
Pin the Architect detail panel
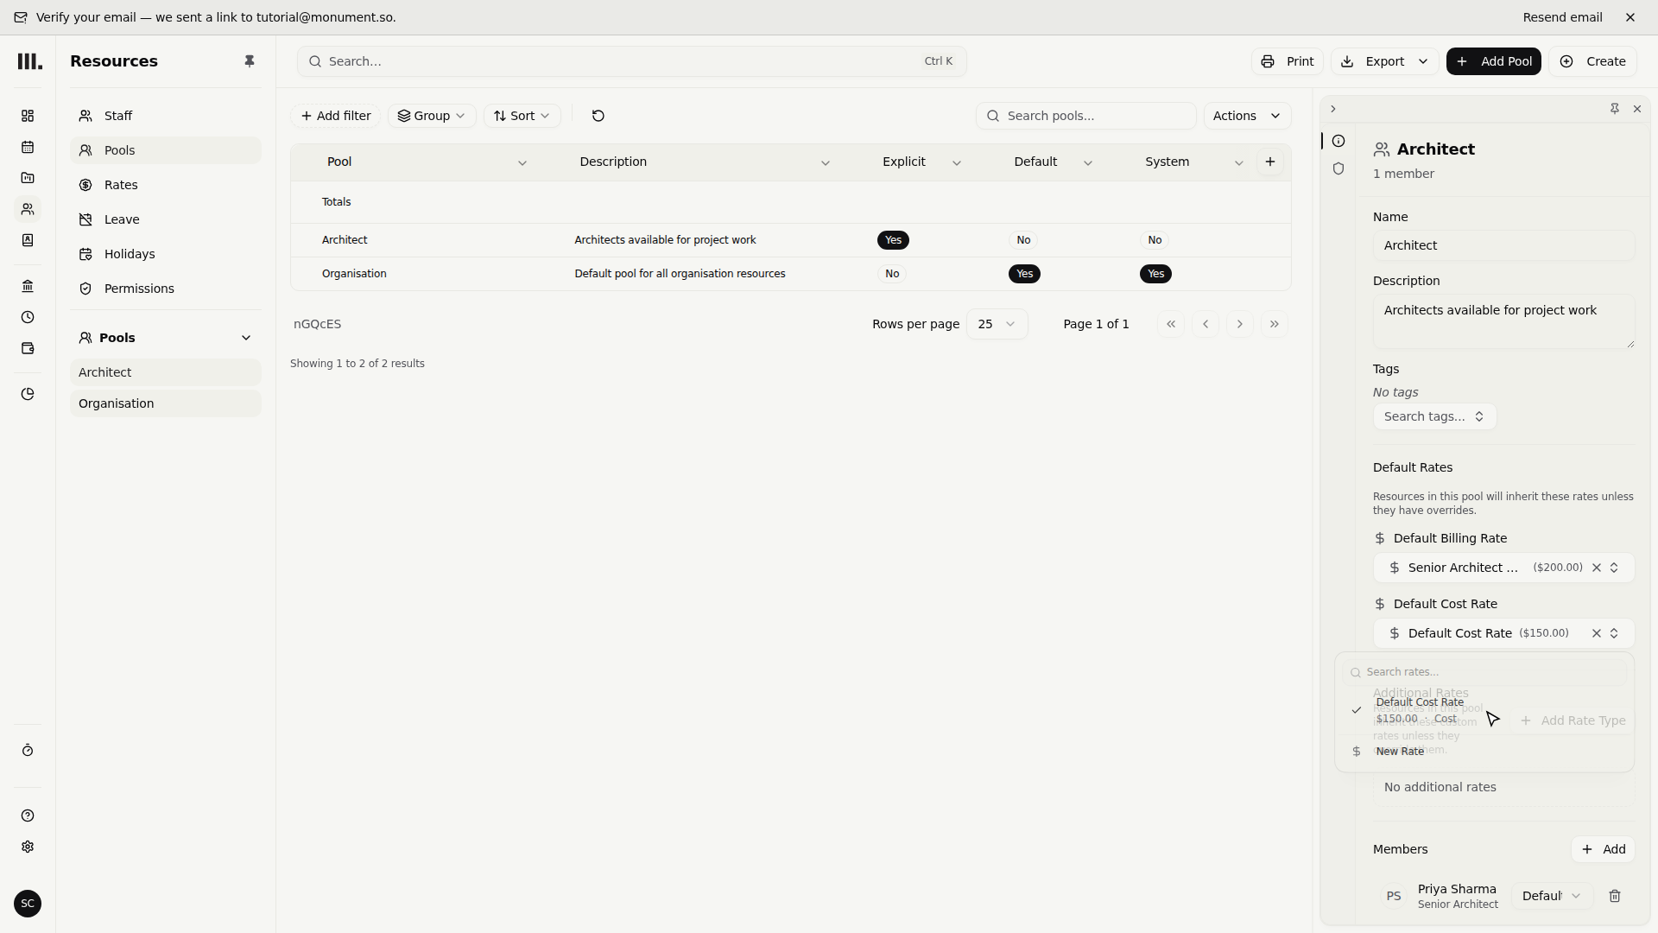point(1614,109)
